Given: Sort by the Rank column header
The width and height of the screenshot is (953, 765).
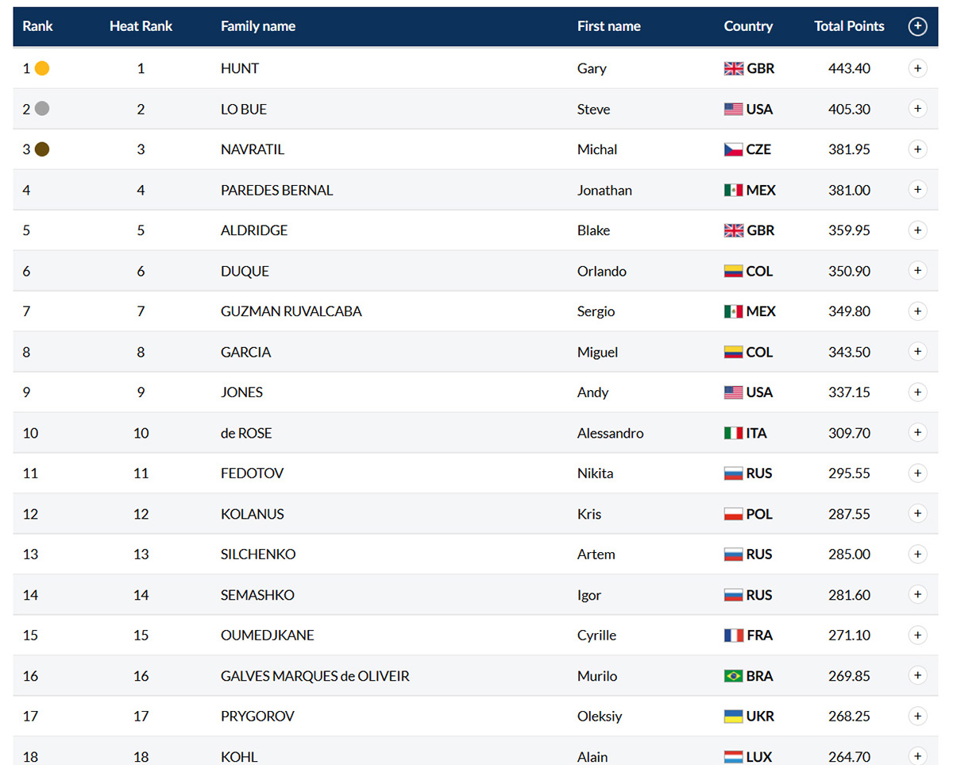Looking at the screenshot, I should coord(37,26).
